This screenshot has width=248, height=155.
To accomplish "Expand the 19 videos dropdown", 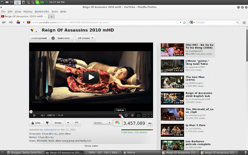I will pos(86,38).
